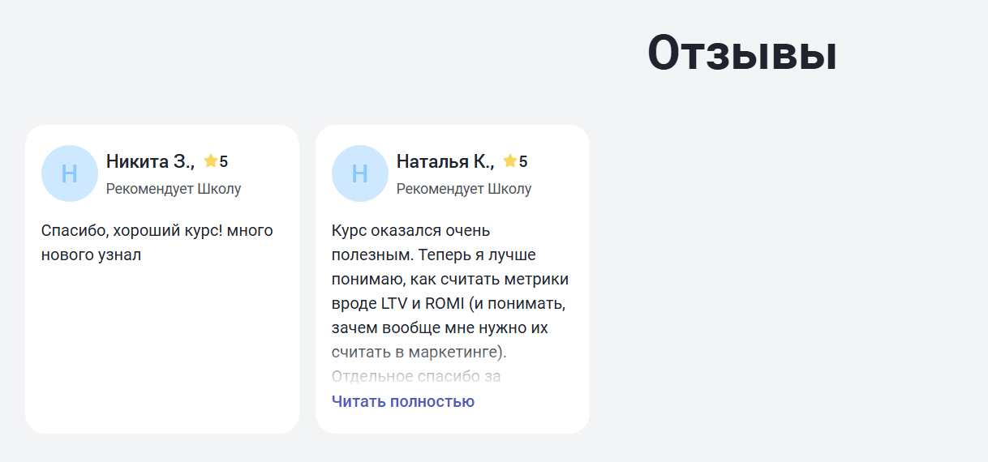Select the reviewer name Наталья К.

click(445, 161)
